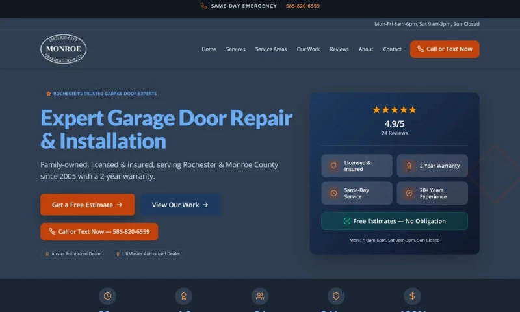Viewport: 520px width, 312px height.
Task: Open the Contact nav item
Action: click(393, 49)
